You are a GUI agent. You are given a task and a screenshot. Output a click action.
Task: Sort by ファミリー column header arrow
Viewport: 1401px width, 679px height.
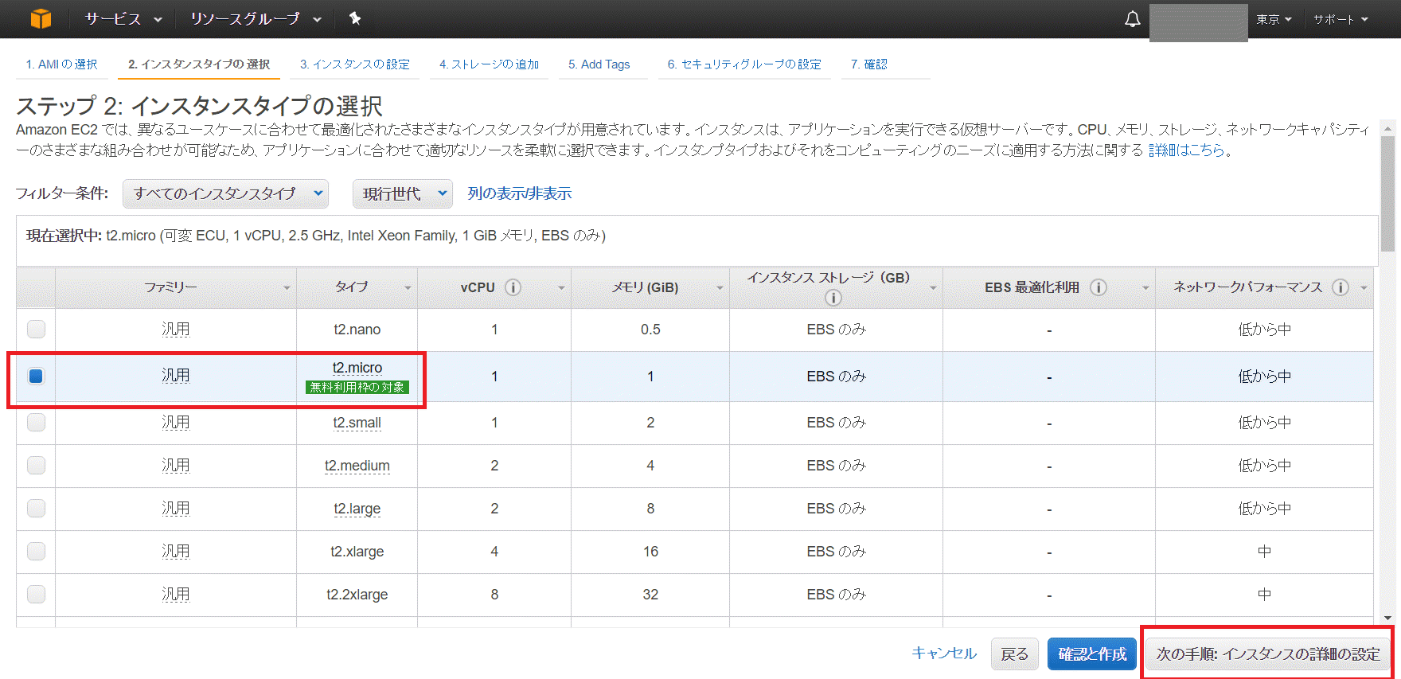[x=287, y=288]
